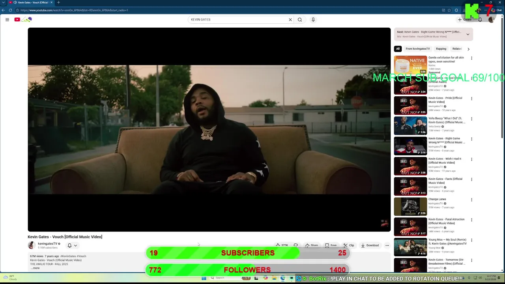This screenshot has height=284, width=505.
Task: Click the magnifying glass search button
Action: tap(300, 19)
